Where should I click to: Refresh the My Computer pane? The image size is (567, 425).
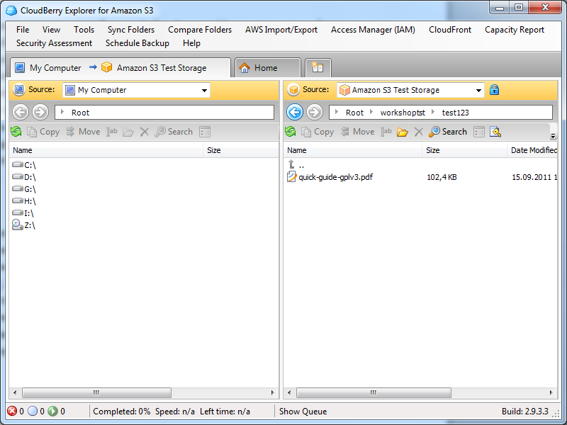(16, 132)
